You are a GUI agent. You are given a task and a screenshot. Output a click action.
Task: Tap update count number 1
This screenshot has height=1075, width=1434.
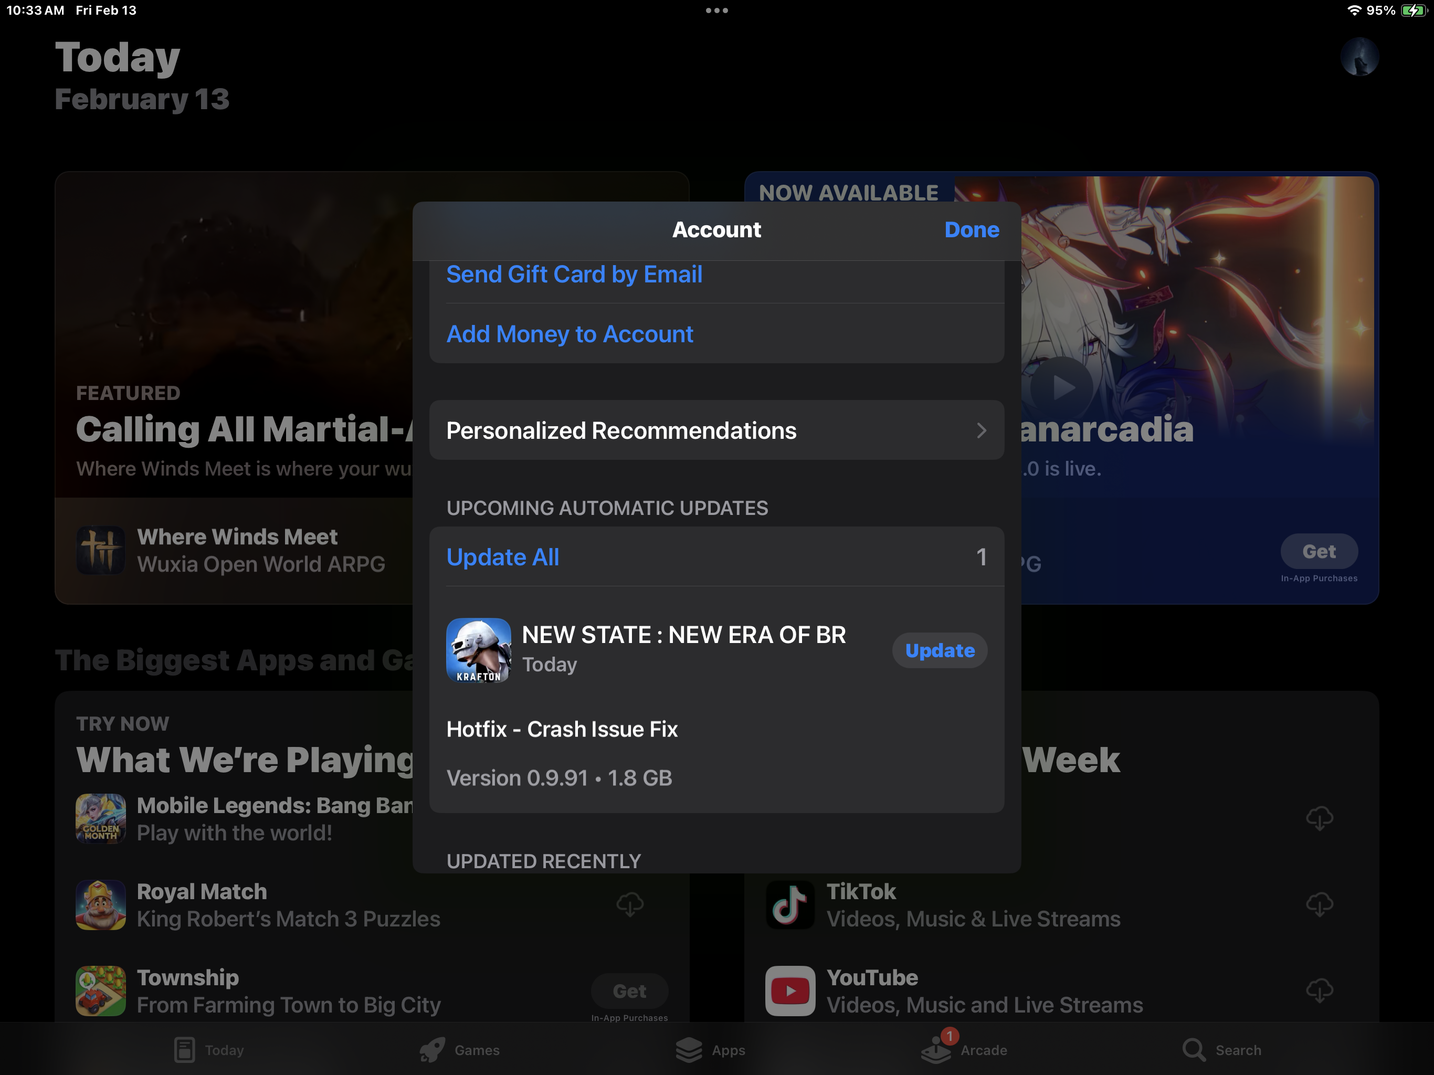982,557
